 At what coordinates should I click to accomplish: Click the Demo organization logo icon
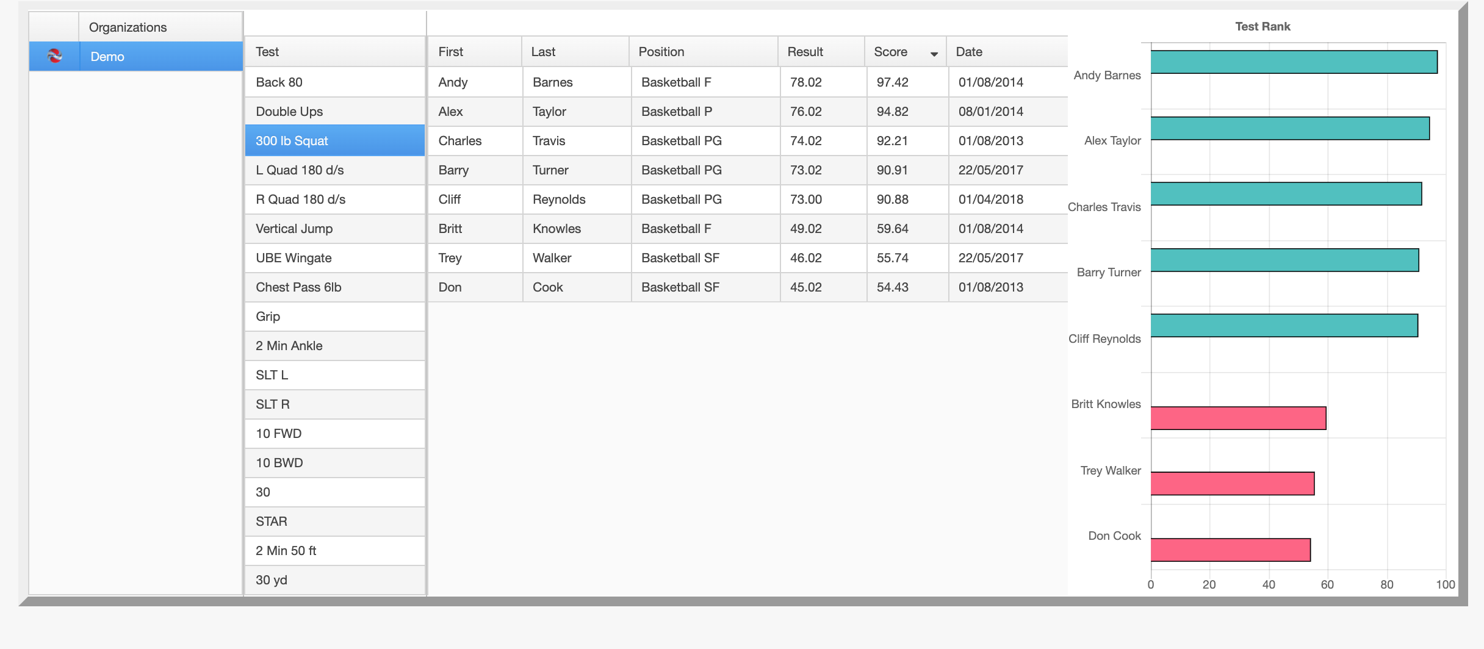(x=54, y=56)
